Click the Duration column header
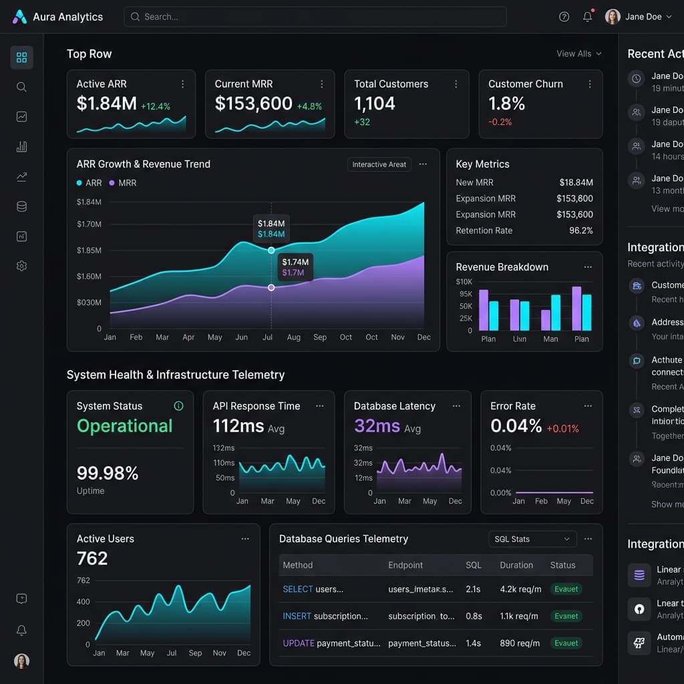Image resolution: width=684 pixels, height=684 pixels. click(x=516, y=565)
